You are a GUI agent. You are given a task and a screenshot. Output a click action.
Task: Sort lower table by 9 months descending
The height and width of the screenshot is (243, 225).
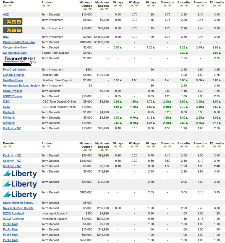pos(203,147)
